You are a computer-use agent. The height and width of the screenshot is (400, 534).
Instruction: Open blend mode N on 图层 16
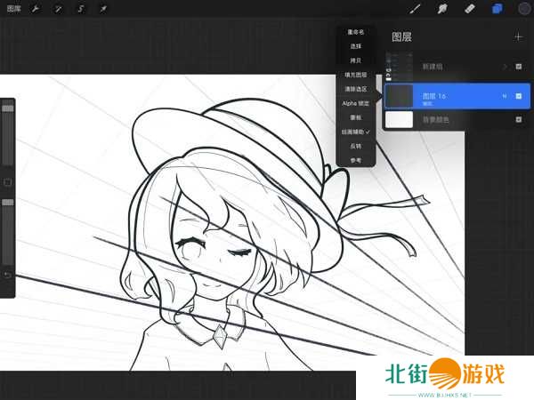coord(504,95)
